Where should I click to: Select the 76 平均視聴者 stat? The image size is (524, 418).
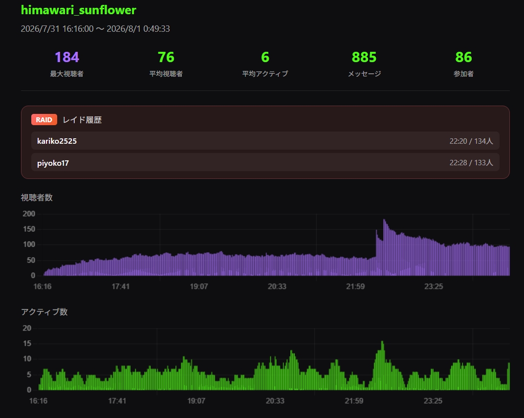(166, 64)
